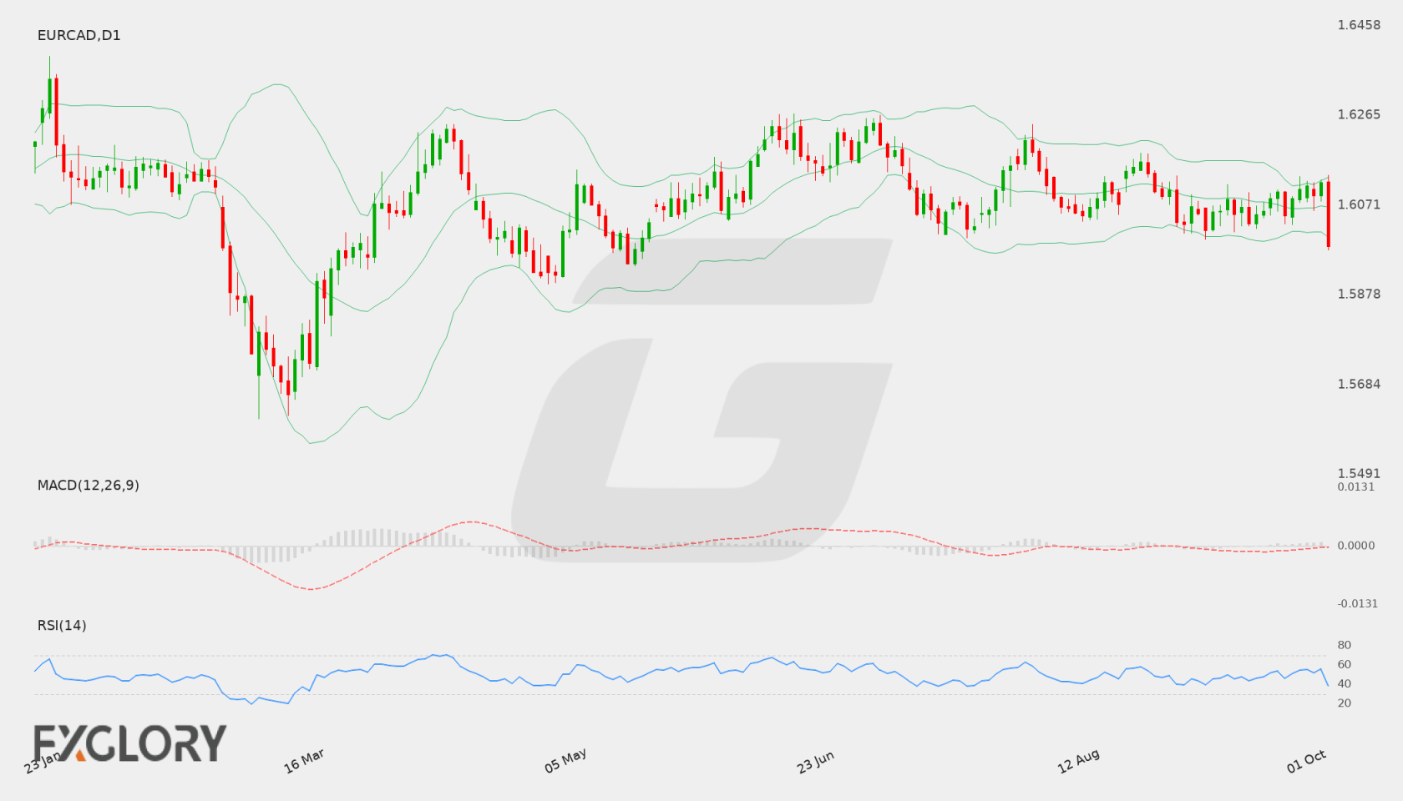Select the RSI 20 scale label
1403x801 pixels.
point(1345,703)
